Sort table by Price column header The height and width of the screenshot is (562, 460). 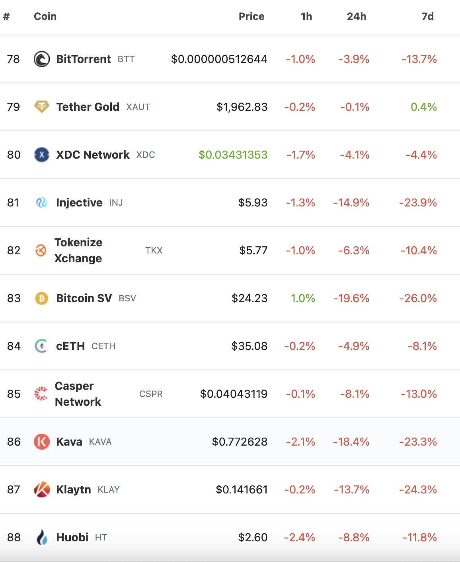(251, 16)
